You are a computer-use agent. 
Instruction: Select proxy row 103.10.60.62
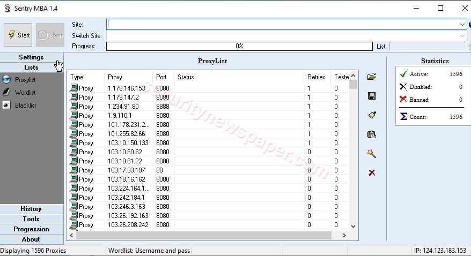pyautogui.click(x=208, y=152)
